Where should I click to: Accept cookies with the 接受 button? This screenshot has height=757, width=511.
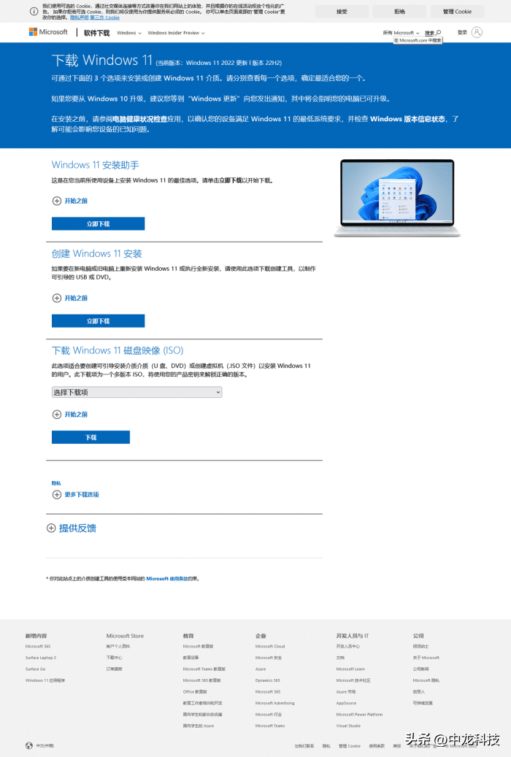point(342,11)
